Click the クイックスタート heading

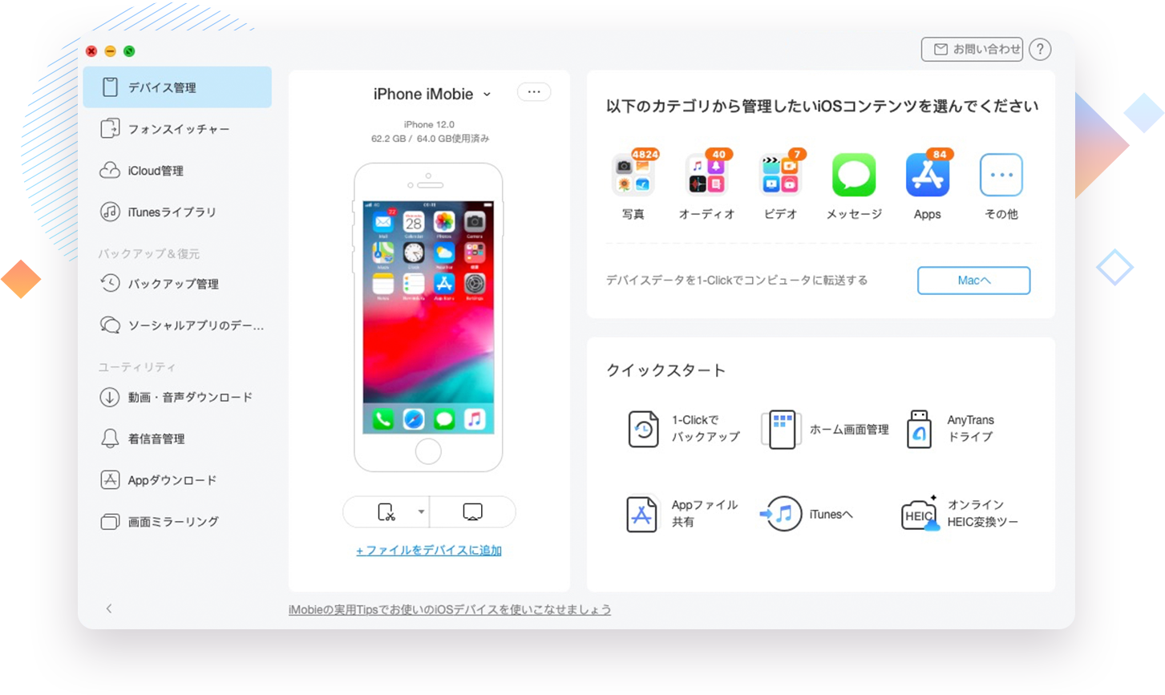coord(665,370)
